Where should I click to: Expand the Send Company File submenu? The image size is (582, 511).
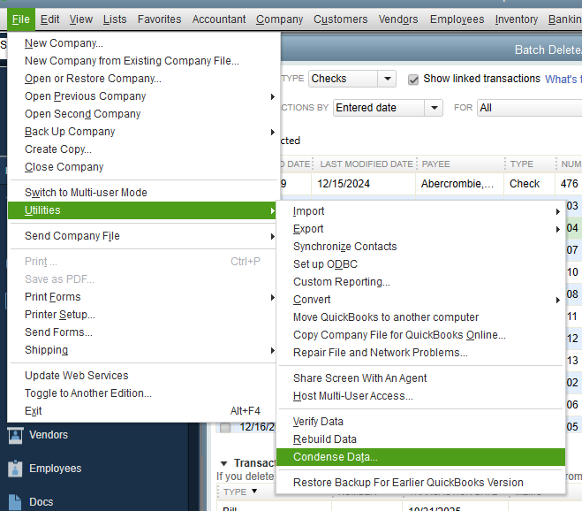coord(273,236)
